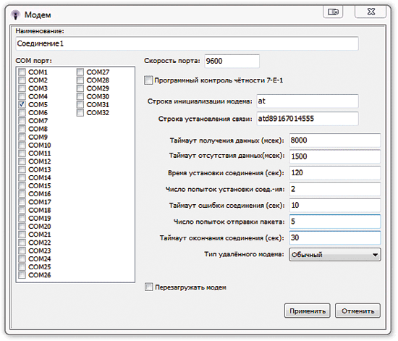The height and width of the screenshot is (341, 398).
Task: Check COM24 port checkbox
Action: [22, 259]
